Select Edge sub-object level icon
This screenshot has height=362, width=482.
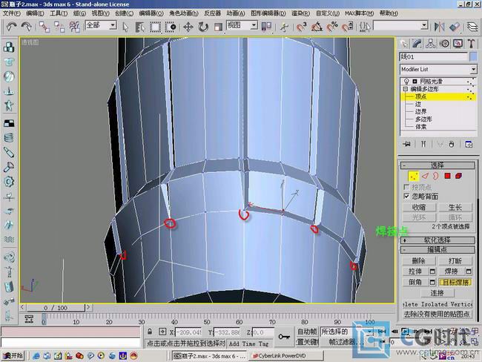pyautogui.click(x=425, y=176)
